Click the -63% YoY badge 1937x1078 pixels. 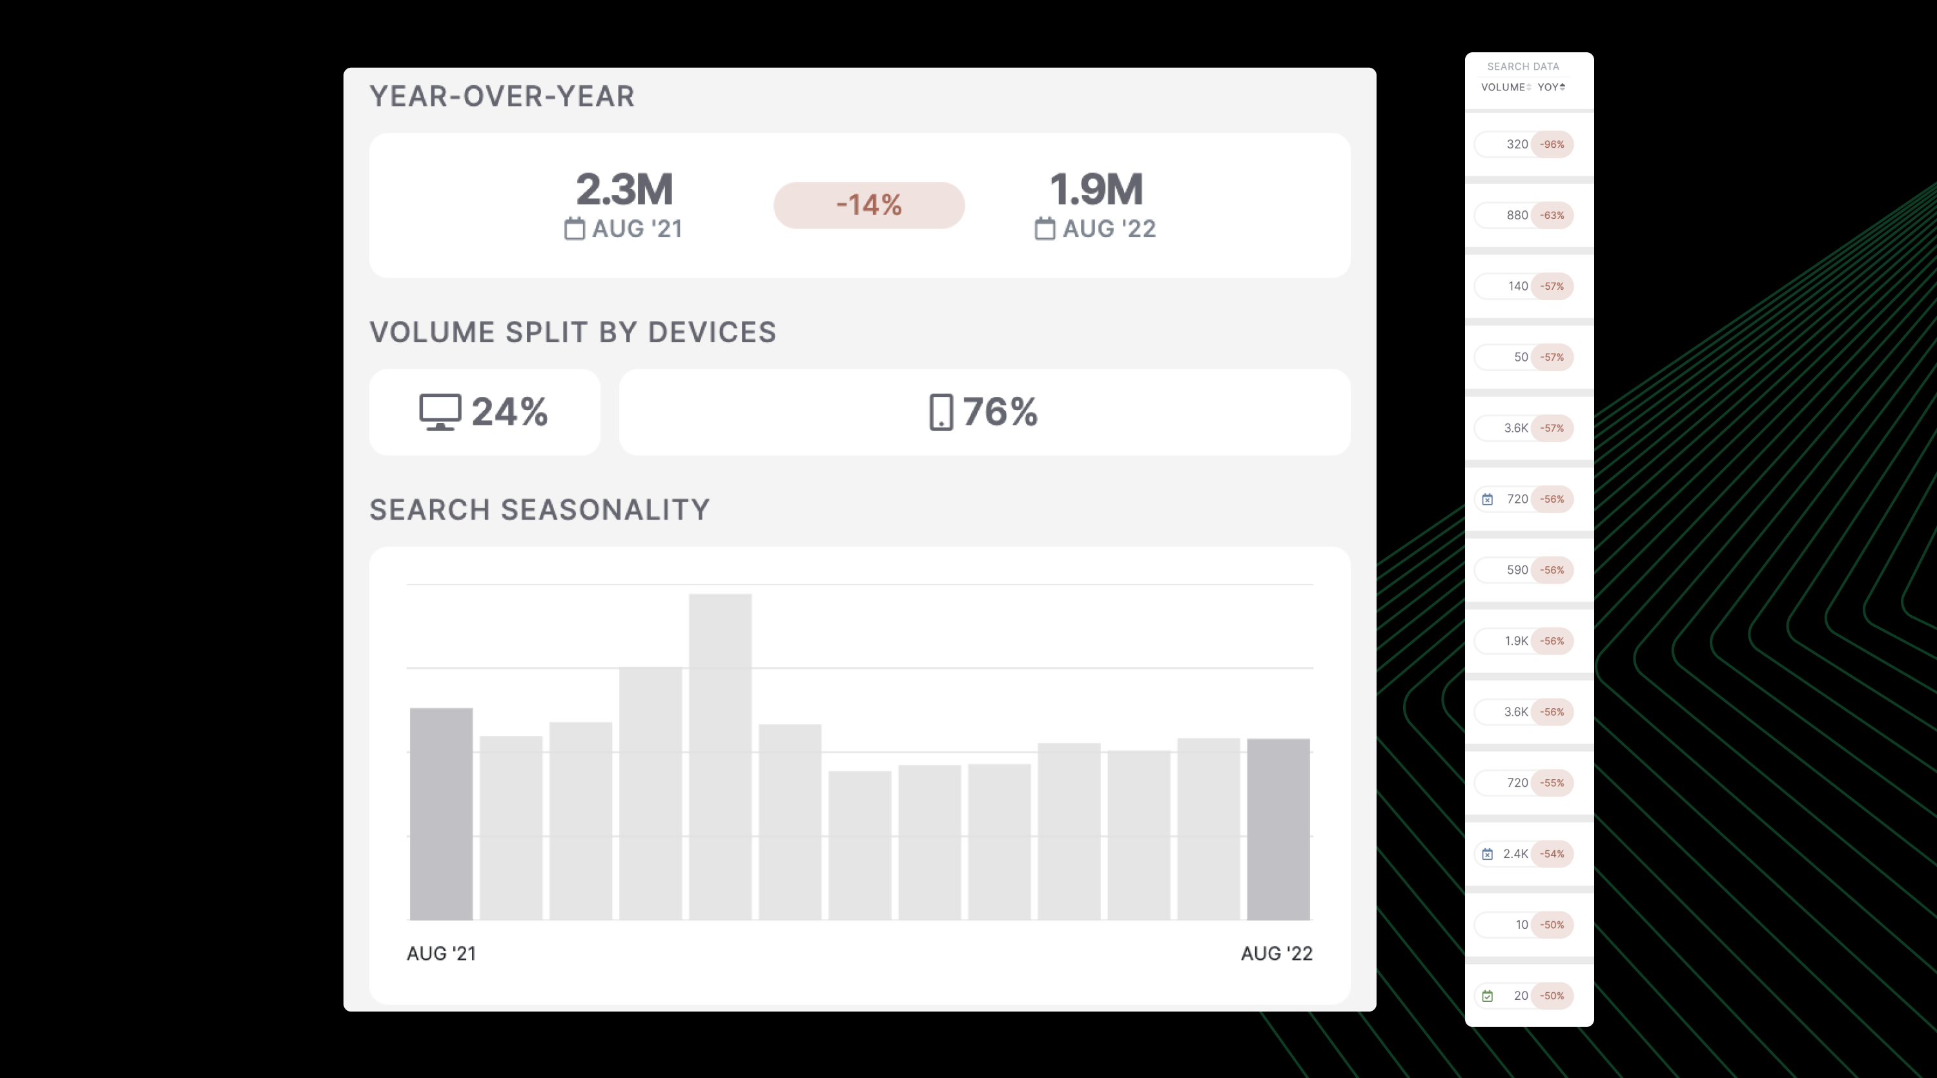tap(1552, 215)
